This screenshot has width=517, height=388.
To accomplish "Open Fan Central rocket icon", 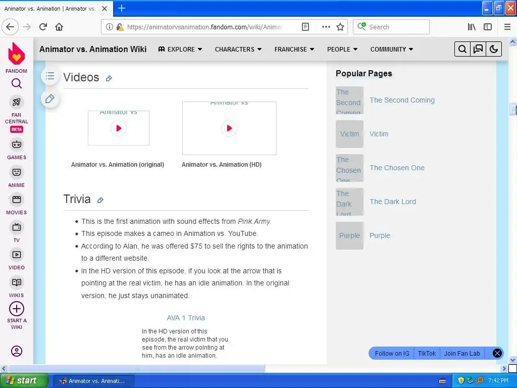I will click(x=17, y=102).
